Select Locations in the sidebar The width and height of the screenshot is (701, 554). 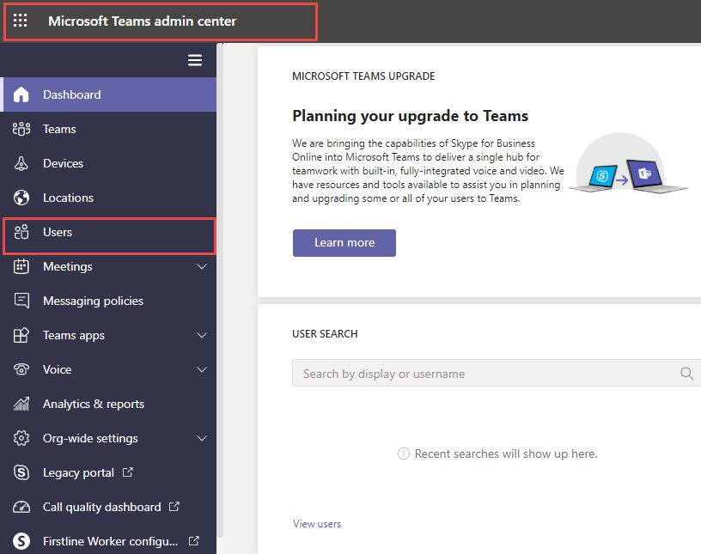coord(108,198)
